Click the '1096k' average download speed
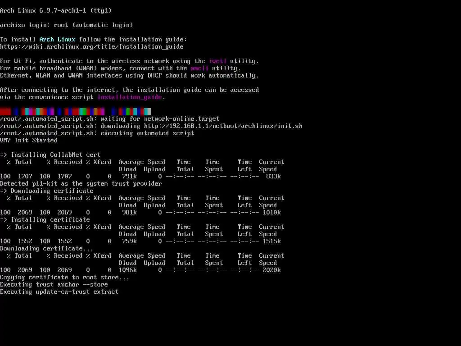Screen dimensions: 461x346 click(127, 270)
